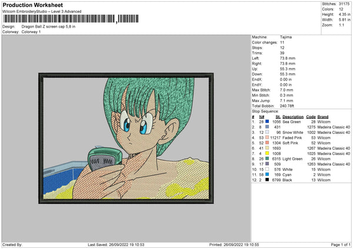
Task: Click the 'Created By:' footer label
Action: [12, 244]
